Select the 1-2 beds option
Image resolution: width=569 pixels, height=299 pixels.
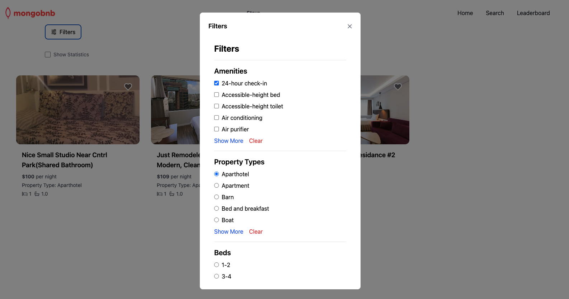click(217, 265)
